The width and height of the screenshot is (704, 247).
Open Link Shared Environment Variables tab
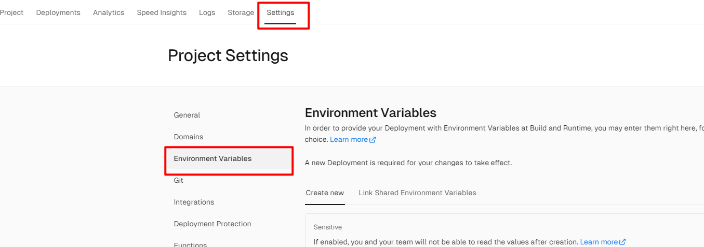[x=417, y=193]
